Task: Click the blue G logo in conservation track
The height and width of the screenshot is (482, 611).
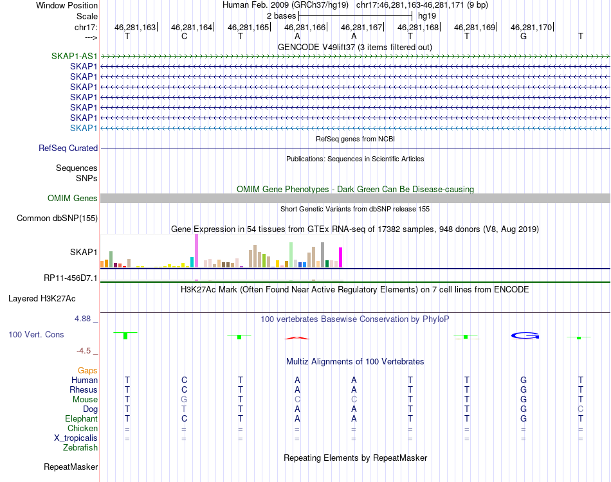Action: coord(525,335)
